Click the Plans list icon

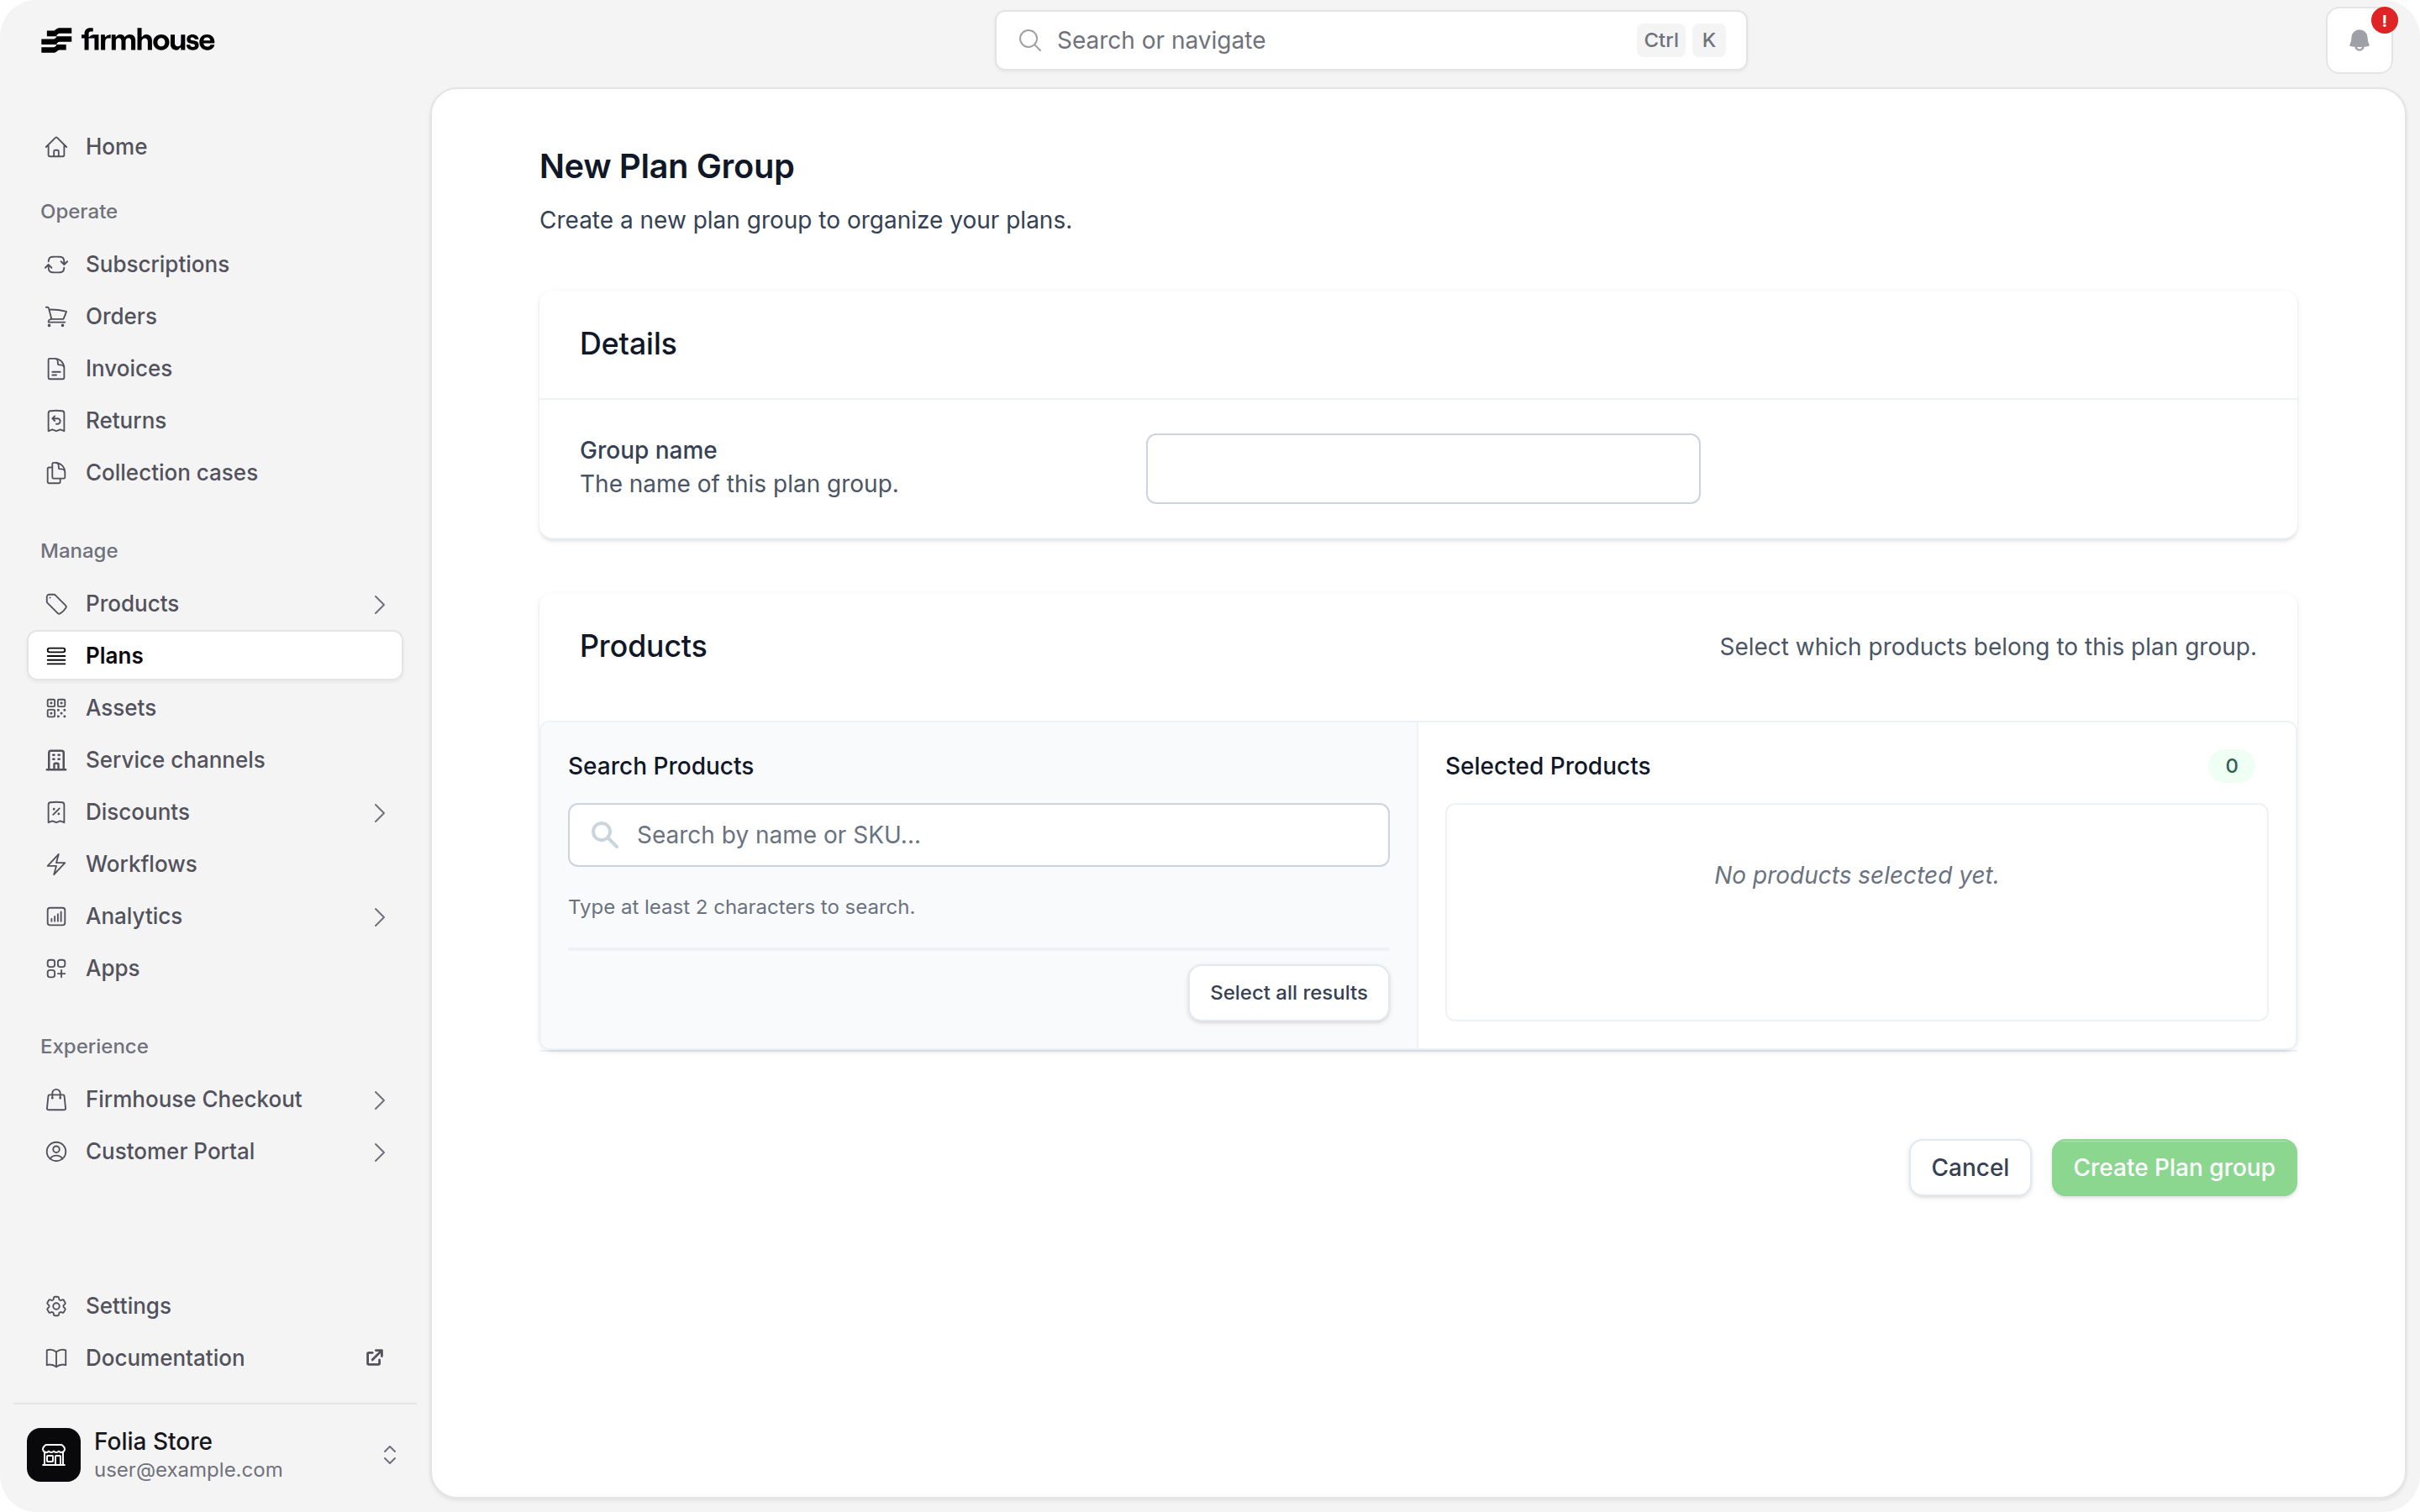pos(56,655)
